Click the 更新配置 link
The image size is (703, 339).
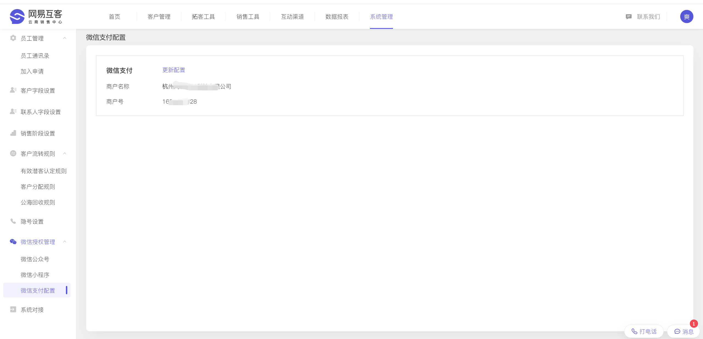point(174,70)
